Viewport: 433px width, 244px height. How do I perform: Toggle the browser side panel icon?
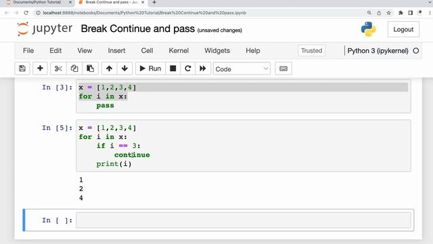pos(411,13)
